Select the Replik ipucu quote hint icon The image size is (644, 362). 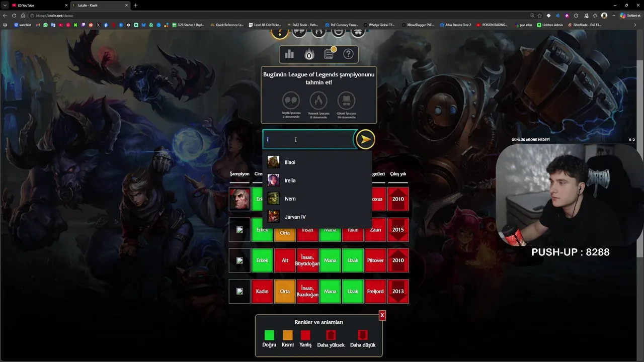pyautogui.click(x=291, y=100)
